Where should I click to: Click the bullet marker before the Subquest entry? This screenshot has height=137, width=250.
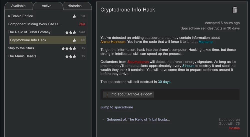103,119
